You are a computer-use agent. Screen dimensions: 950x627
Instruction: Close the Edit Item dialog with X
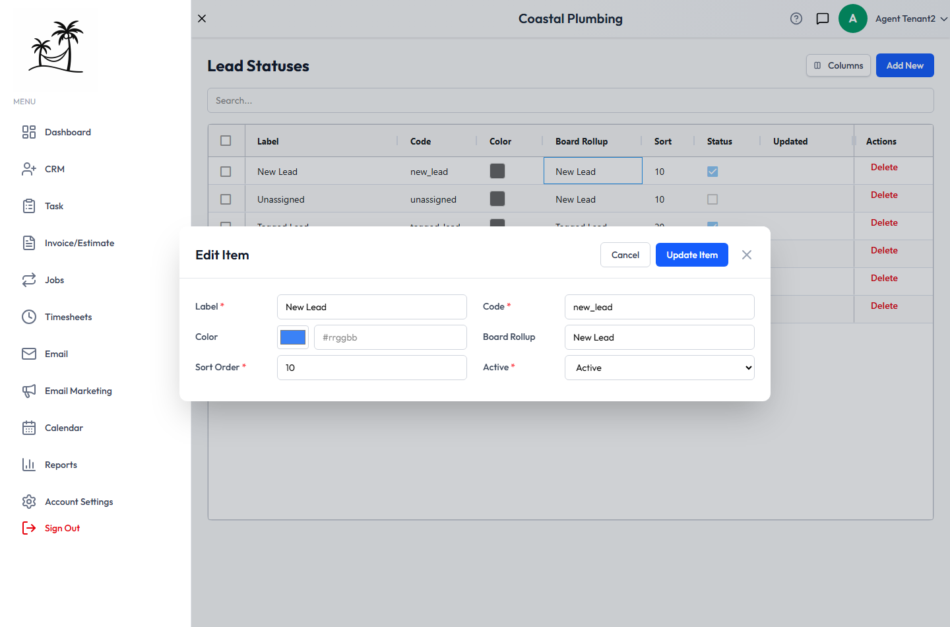click(x=747, y=255)
